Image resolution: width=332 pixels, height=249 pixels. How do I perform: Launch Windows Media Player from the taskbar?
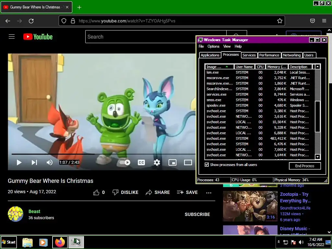click(43, 243)
